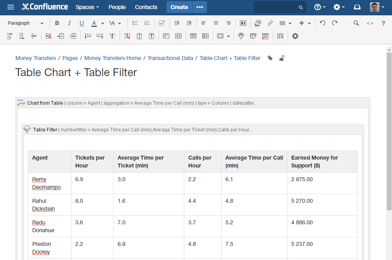Open the People menu item
The height and width of the screenshot is (260, 392).
117,7
